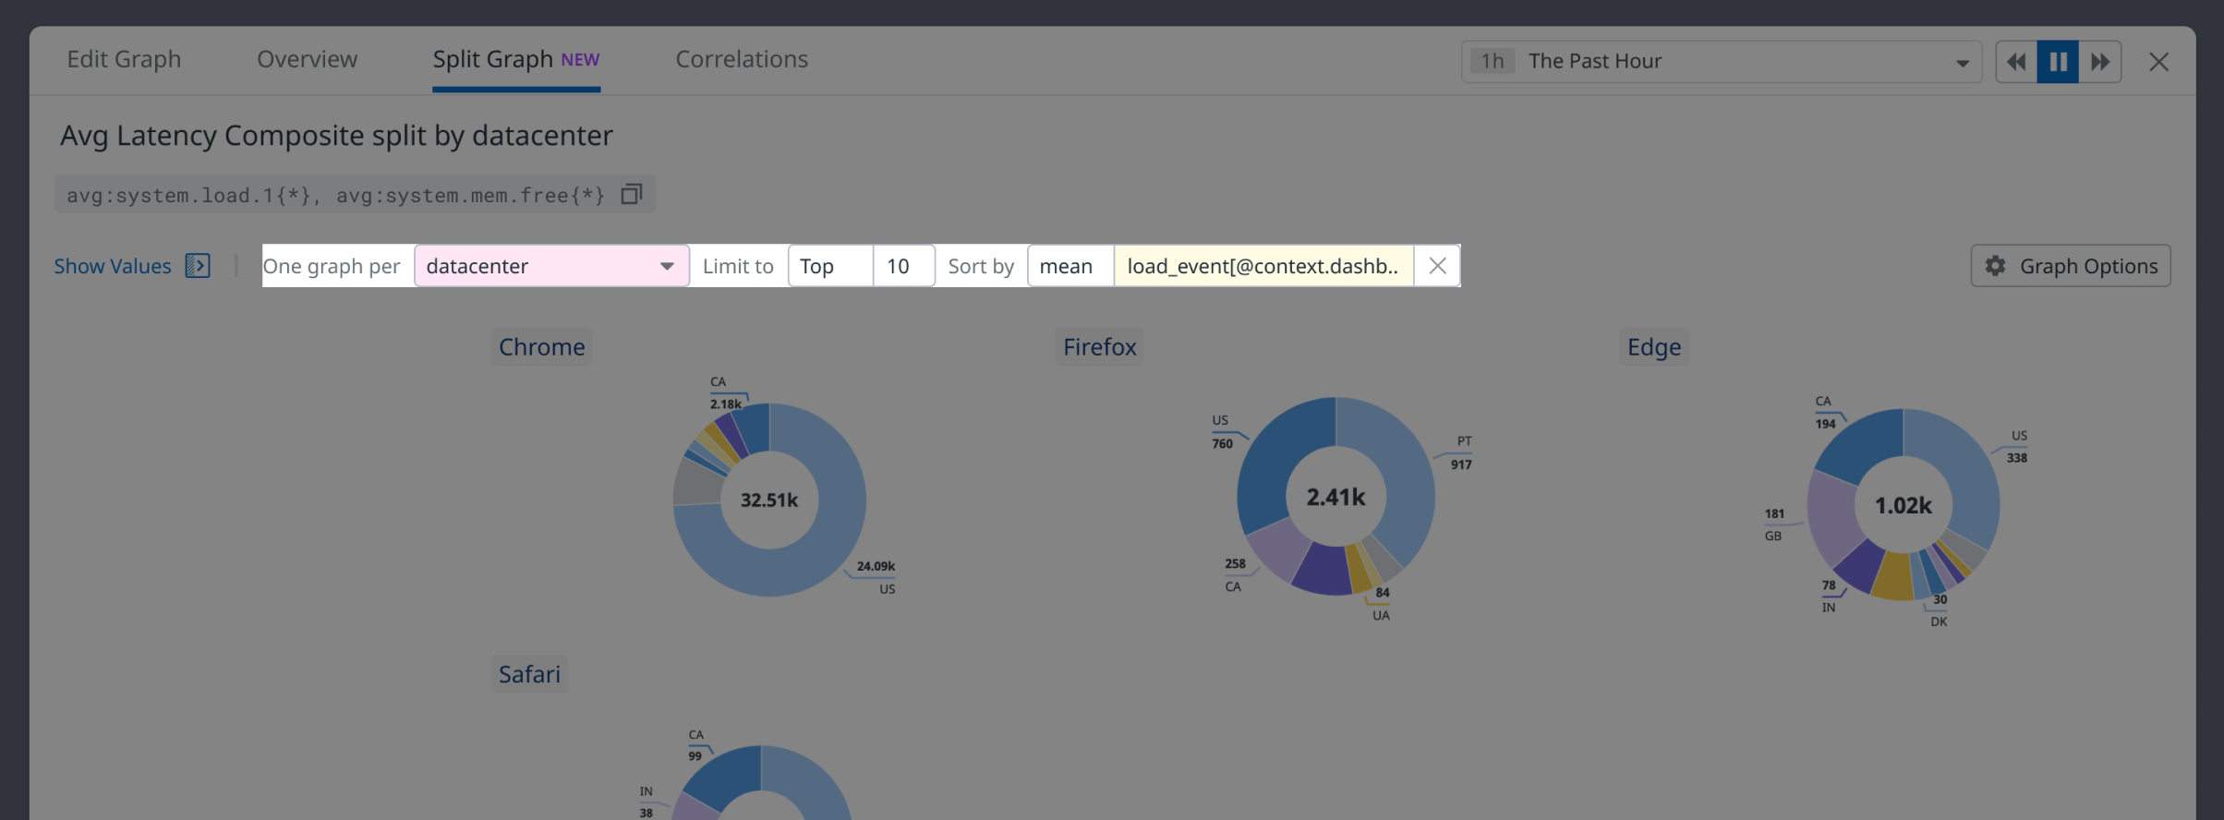Click the 1h time badge

click(1493, 62)
